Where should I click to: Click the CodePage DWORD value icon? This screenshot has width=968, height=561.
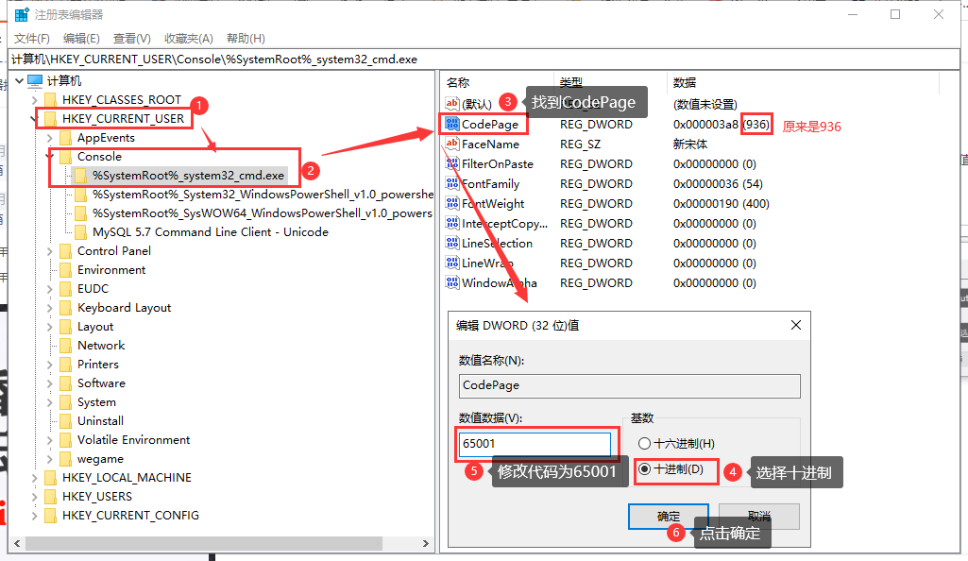451,125
